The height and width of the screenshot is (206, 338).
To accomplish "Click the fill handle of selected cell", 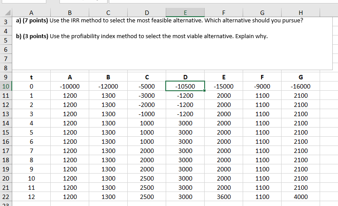I will [x=204, y=91].
